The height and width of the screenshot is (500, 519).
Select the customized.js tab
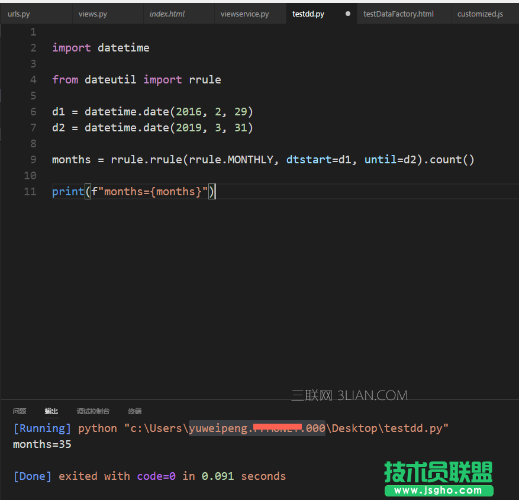point(480,13)
